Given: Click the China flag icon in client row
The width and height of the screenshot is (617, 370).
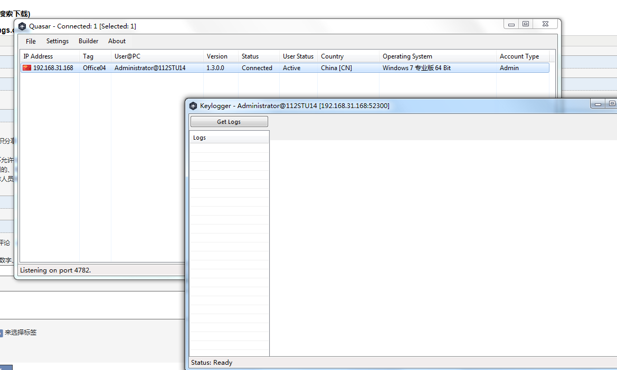Looking at the screenshot, I should 27,68.
